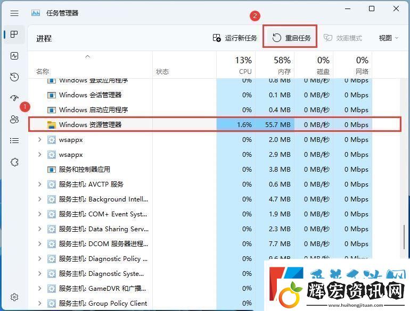Expand the wsappx row using 2.9 MB
This screenshot has height=311, width=410.
coord(39,155)
